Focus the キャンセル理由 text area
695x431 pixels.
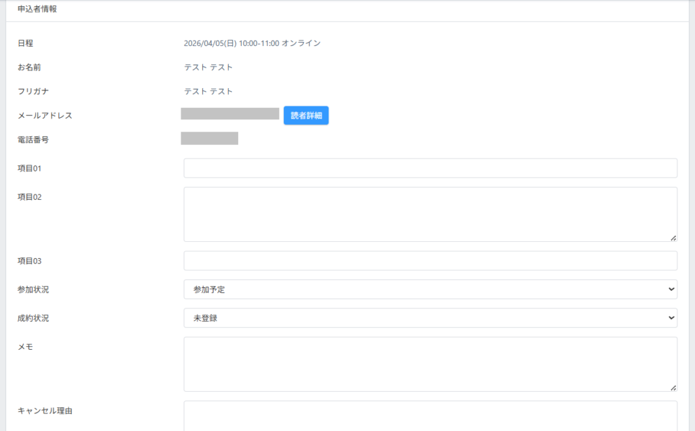[430, 415]
